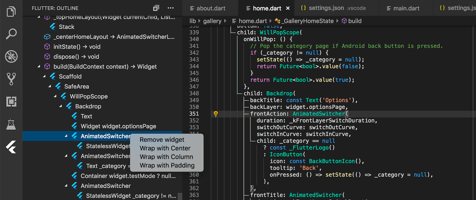
Task: Choose Wrap with Column from the context menu
Action: [x=166, y=157]
